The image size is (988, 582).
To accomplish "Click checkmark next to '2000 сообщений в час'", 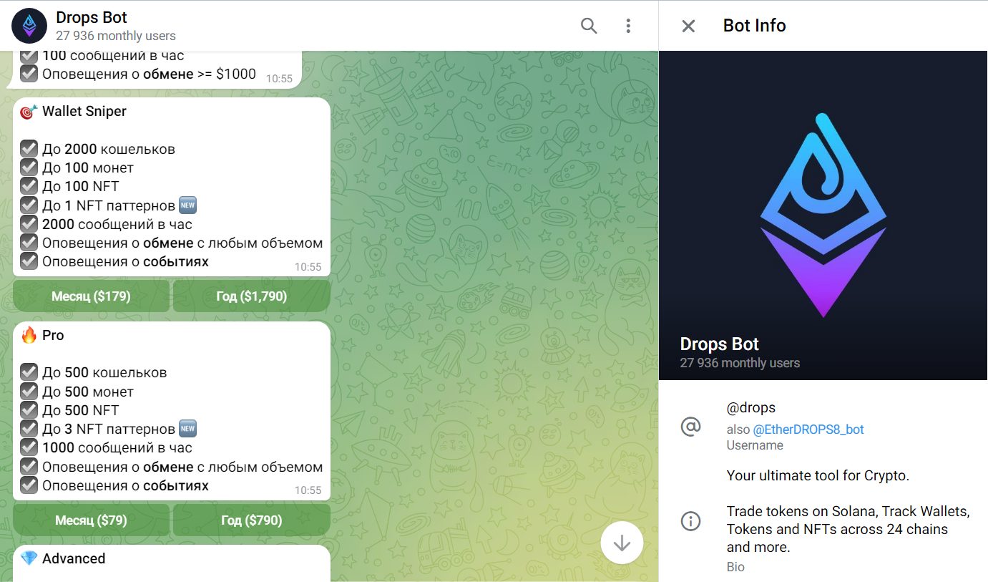I will pos(29,224).
